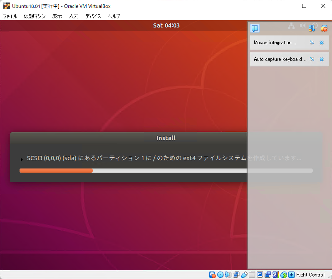Click the notification sort order icon
332x279 pixels.
click(x=312, y=28)
